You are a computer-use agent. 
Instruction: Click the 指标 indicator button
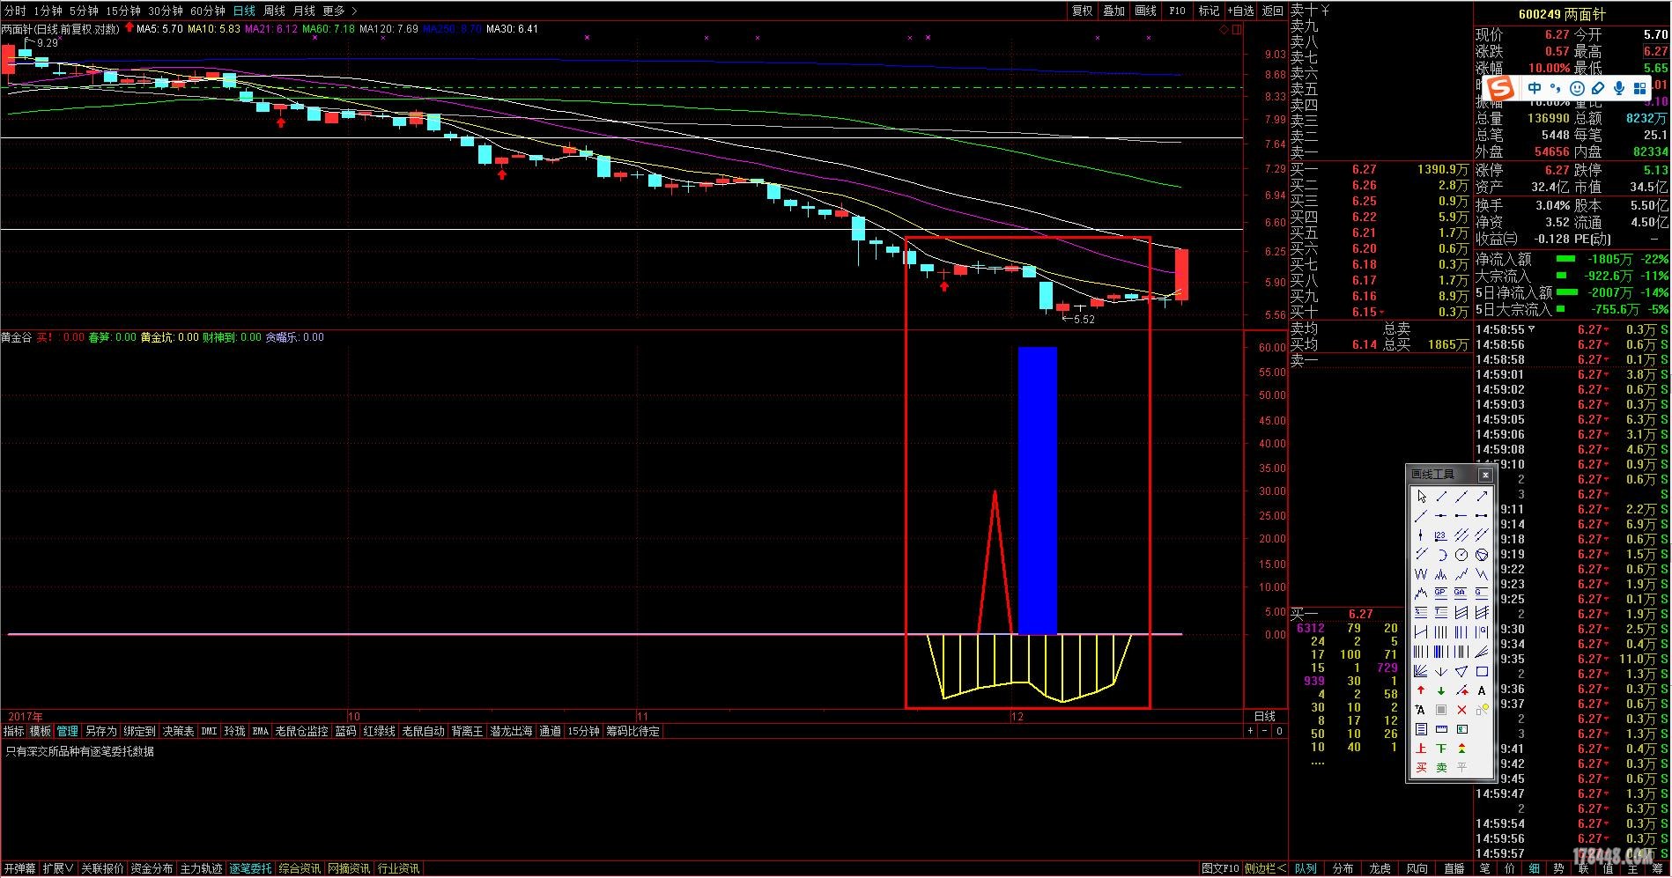[14, 731]
